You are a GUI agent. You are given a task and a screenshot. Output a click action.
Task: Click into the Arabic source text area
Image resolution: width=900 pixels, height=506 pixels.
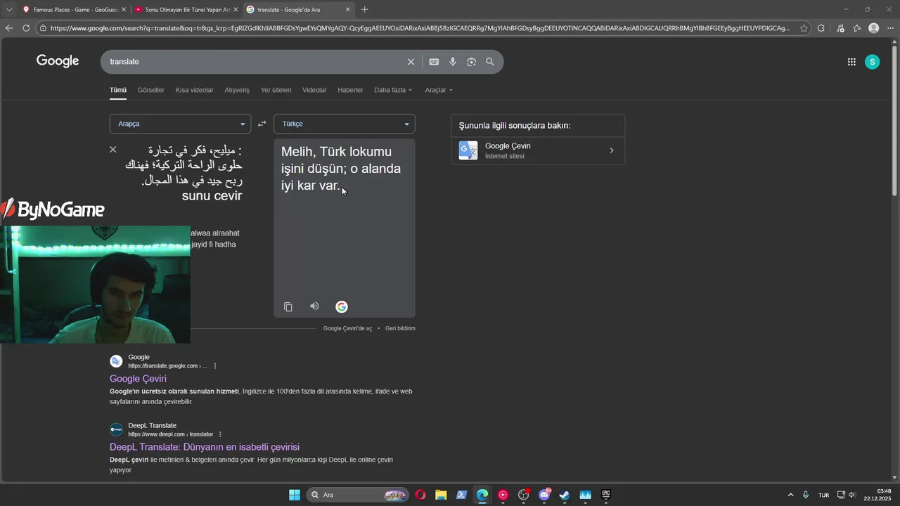pos(183,172)
